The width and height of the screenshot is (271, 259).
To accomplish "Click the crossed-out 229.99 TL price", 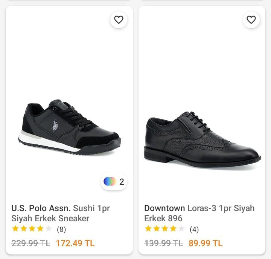I will coord(30,243).
